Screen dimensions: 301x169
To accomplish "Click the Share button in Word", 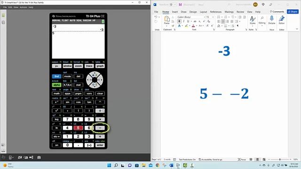I will (x=293, y=12).
